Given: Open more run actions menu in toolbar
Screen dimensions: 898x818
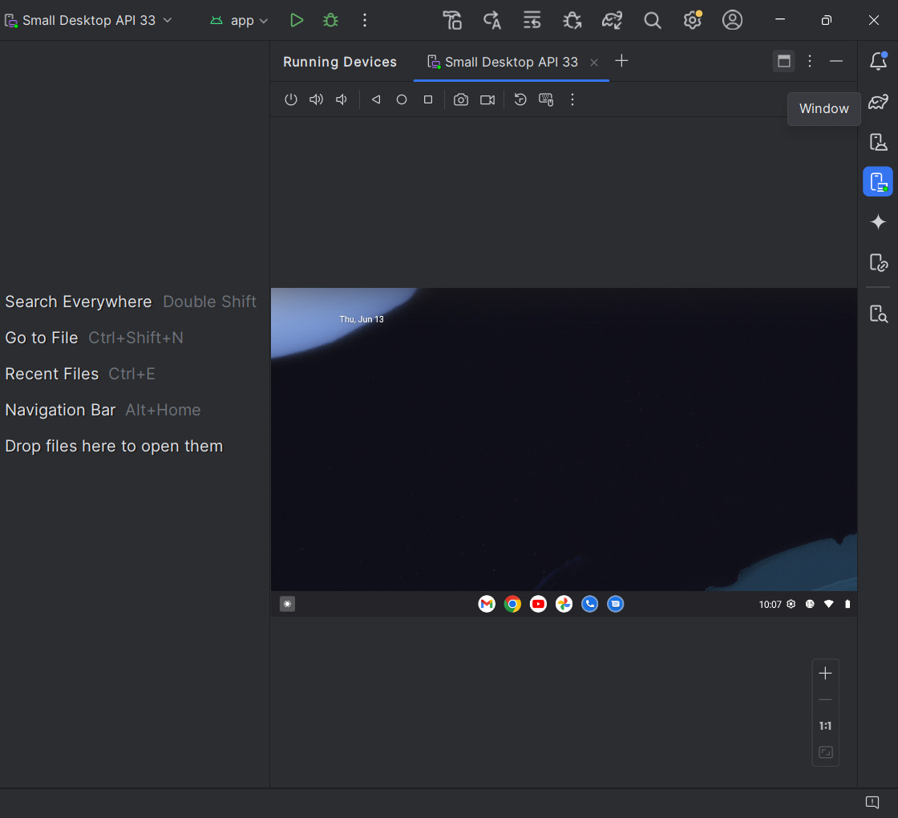Looking at the screenshot, I should tap(365, 20).
